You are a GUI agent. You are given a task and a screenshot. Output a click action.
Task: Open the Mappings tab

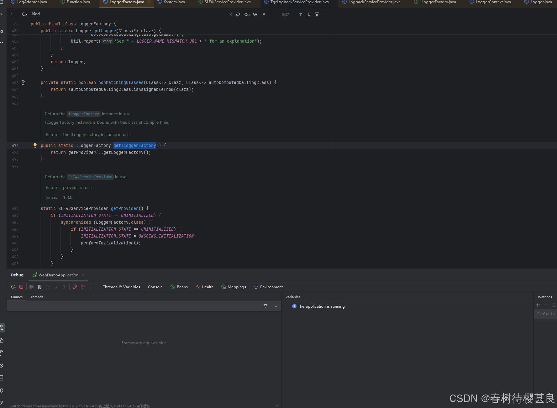(x=234, y=287)
